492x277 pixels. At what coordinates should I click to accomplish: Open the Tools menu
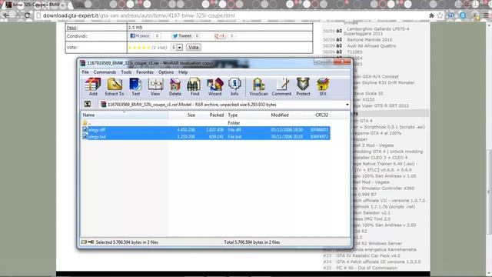(126, 72)
